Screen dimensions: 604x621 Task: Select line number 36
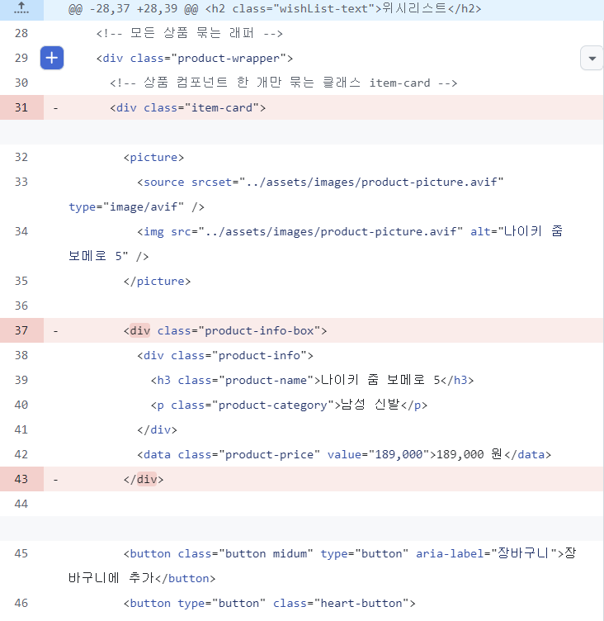pos(21,306)
